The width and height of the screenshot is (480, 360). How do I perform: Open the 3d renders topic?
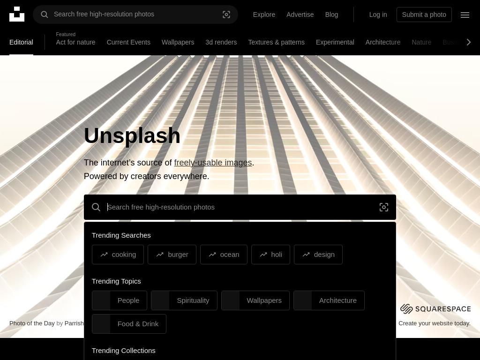[x=221, y=42]
